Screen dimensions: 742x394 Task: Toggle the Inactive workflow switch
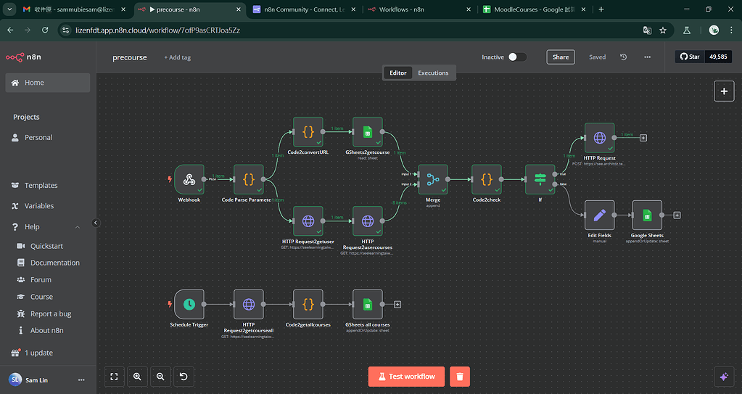516,57
